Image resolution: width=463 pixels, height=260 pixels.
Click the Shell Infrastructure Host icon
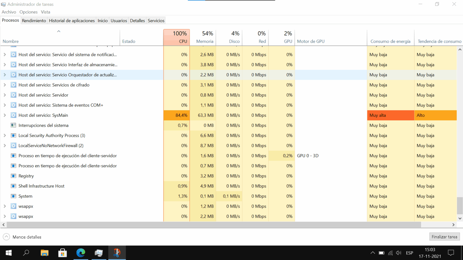[13, 186]
